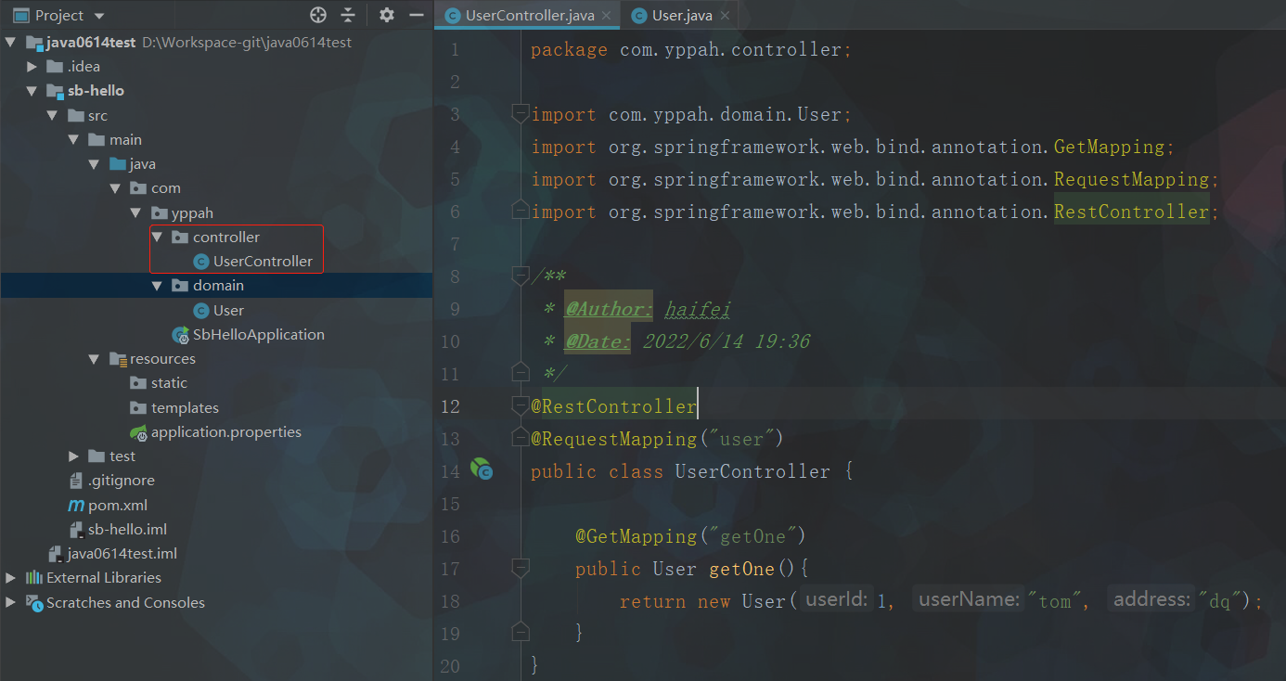This screenshot has height=681, width=1286.
Task: Click the pom.xml Maven file icon
Action: click(x=76, y=506)
